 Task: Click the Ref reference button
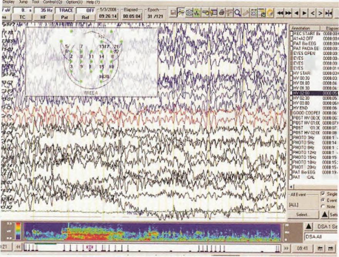(x=85, y=17)
